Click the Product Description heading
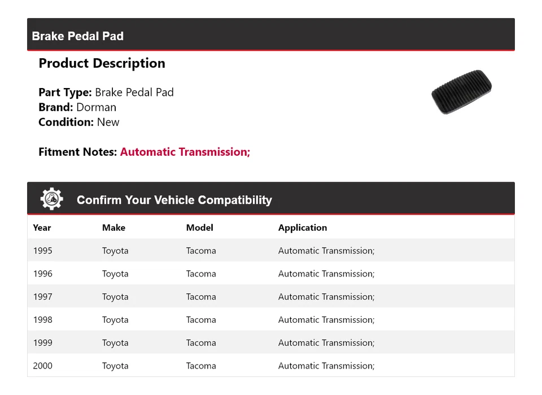This screenshot has width=542, height=395. [102, 63]
